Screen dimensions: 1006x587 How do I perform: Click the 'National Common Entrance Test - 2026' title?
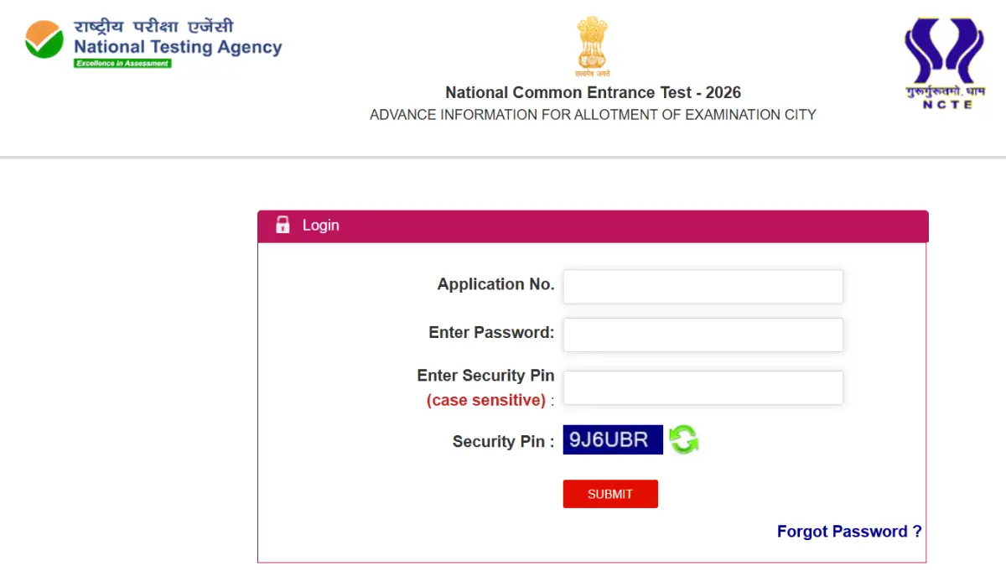593,92
